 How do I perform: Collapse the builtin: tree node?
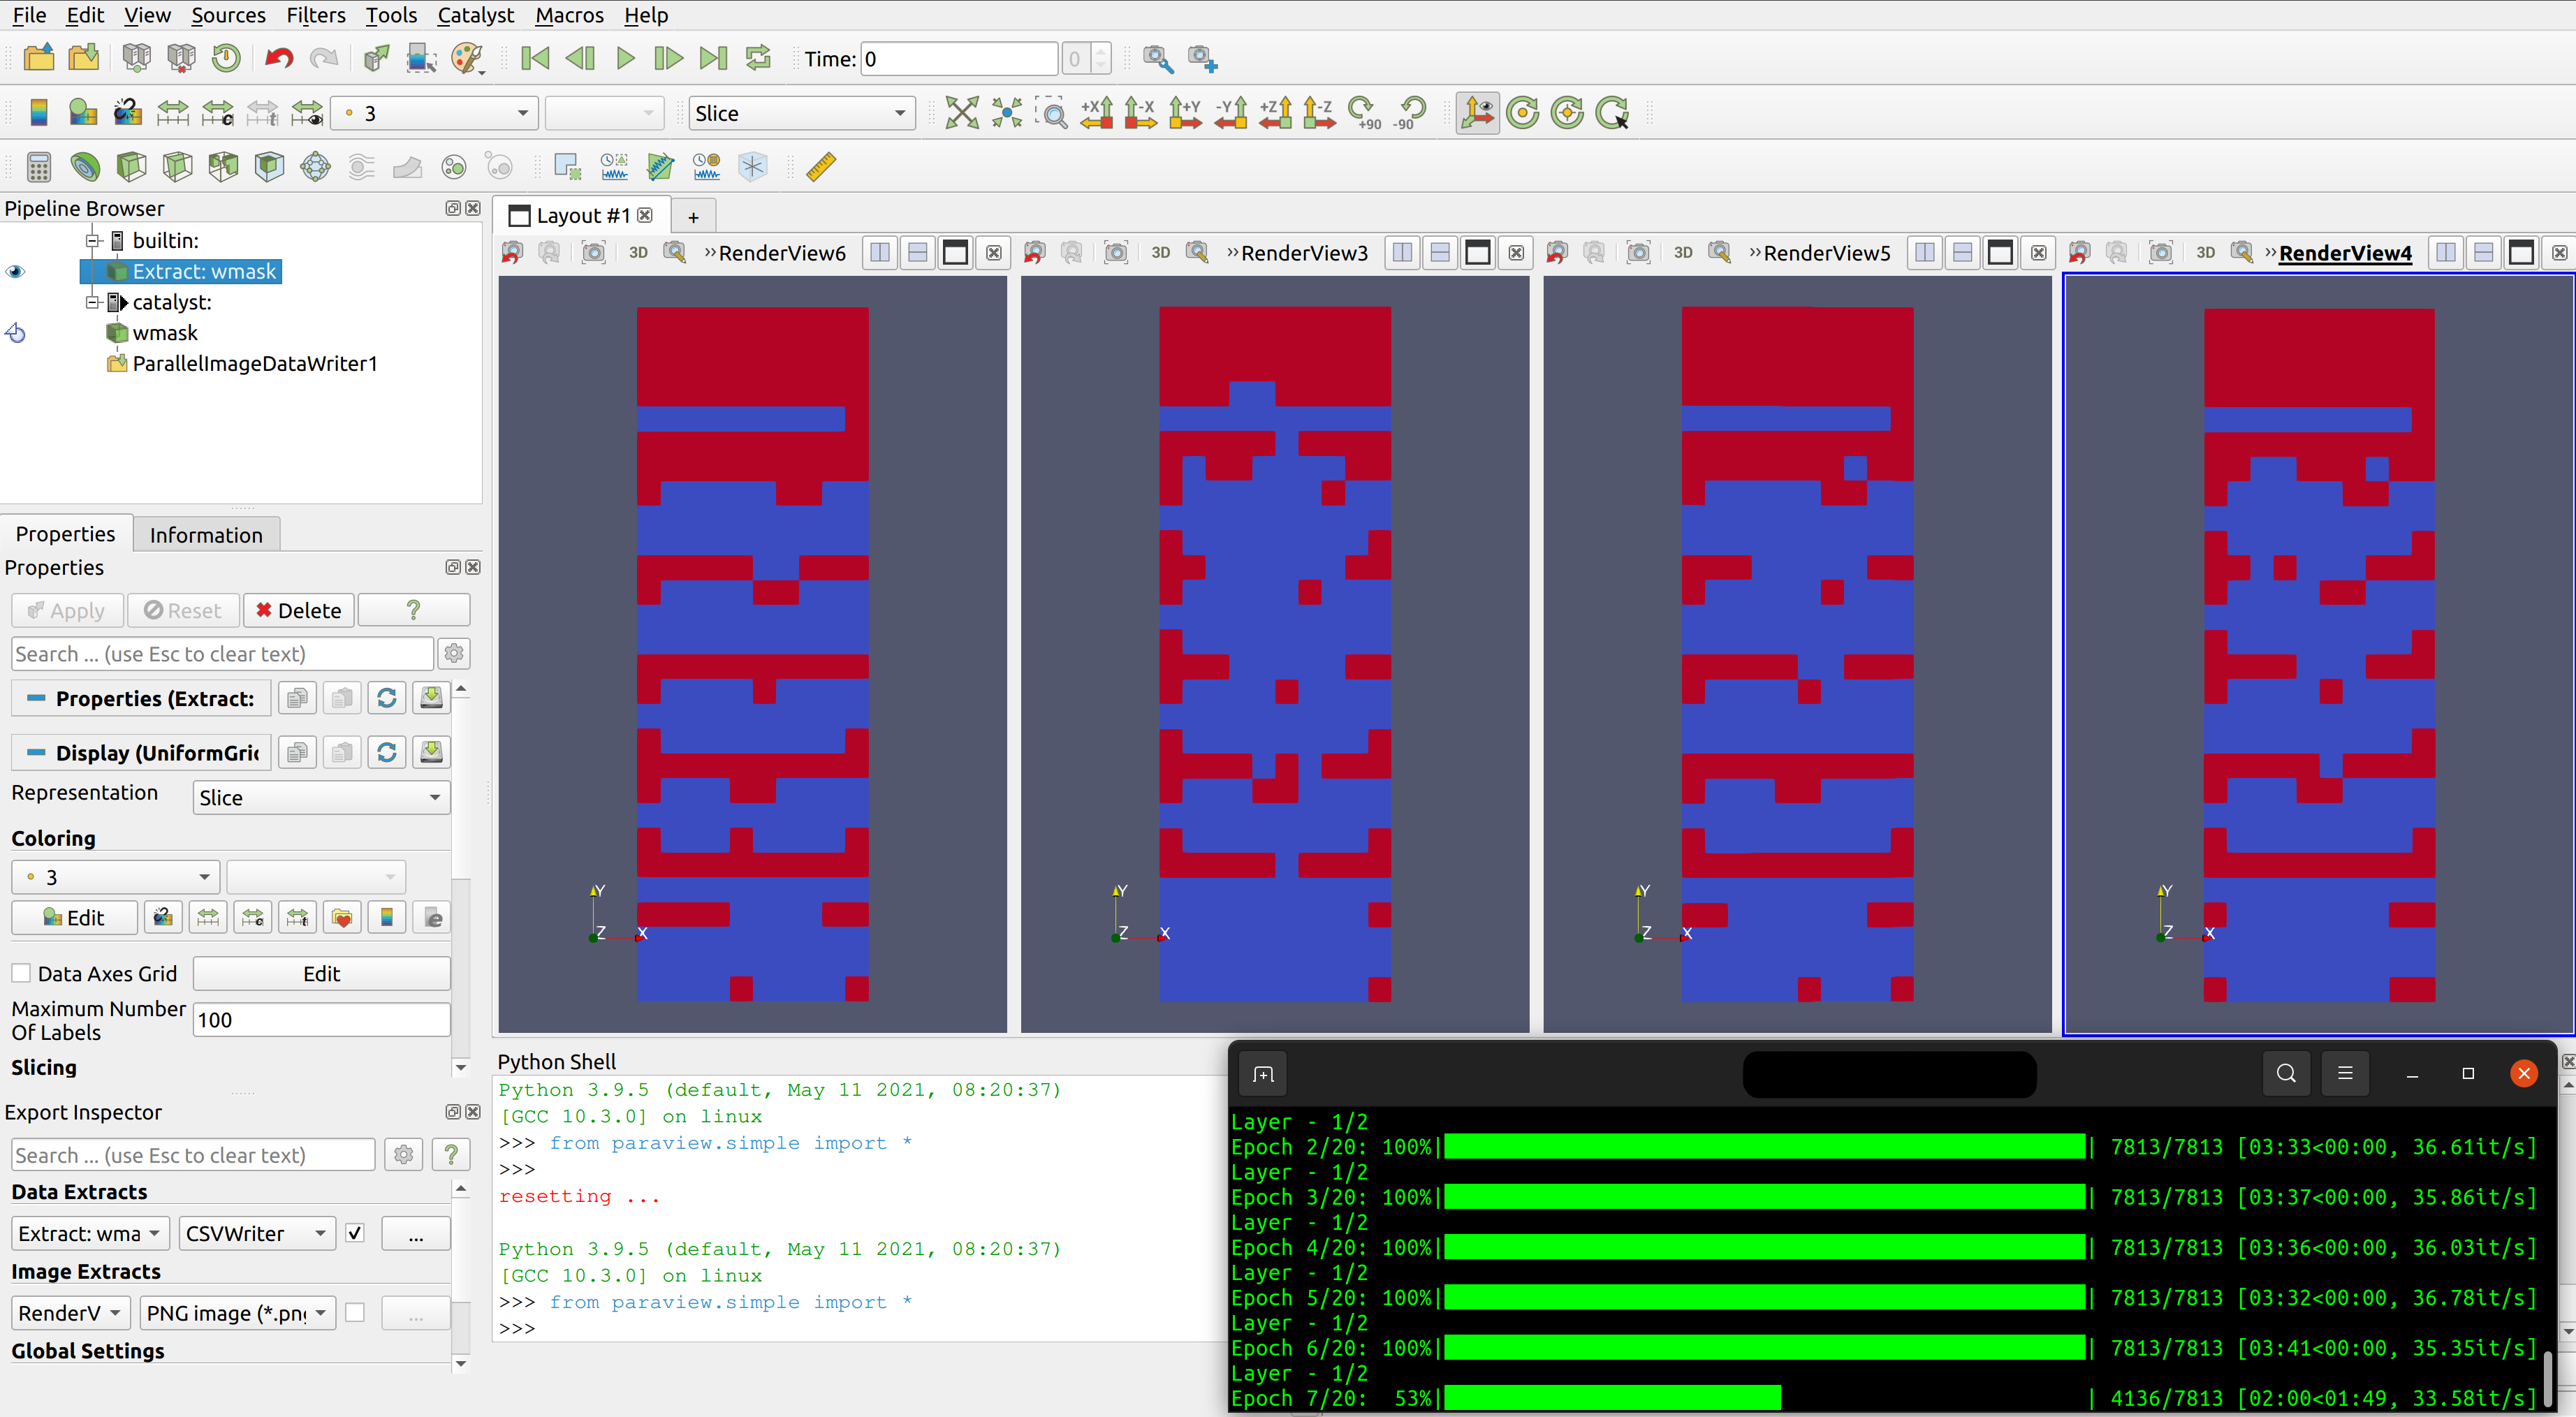[x=93, y=240]
